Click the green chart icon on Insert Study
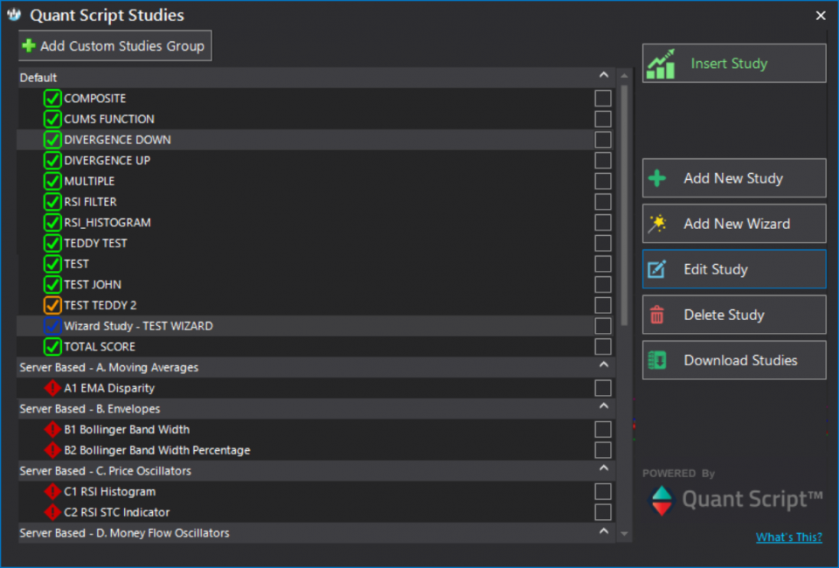The width and height of the screenshot is (839, 568). [661, 64]
